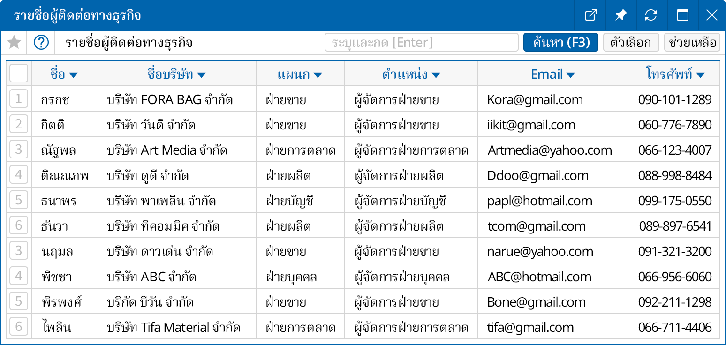Tick the select-all checkbox in header
Screen dimensions: 726x345
click(x=19, y=74)
